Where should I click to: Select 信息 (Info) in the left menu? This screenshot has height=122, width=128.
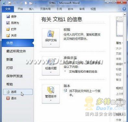tap(18, 43)
